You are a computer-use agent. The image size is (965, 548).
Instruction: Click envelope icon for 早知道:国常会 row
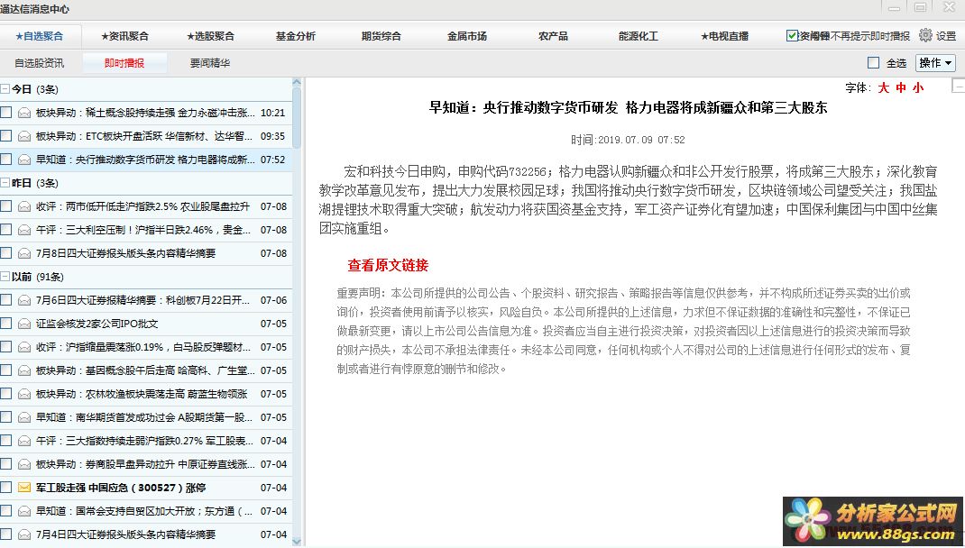tap(24, 511)
